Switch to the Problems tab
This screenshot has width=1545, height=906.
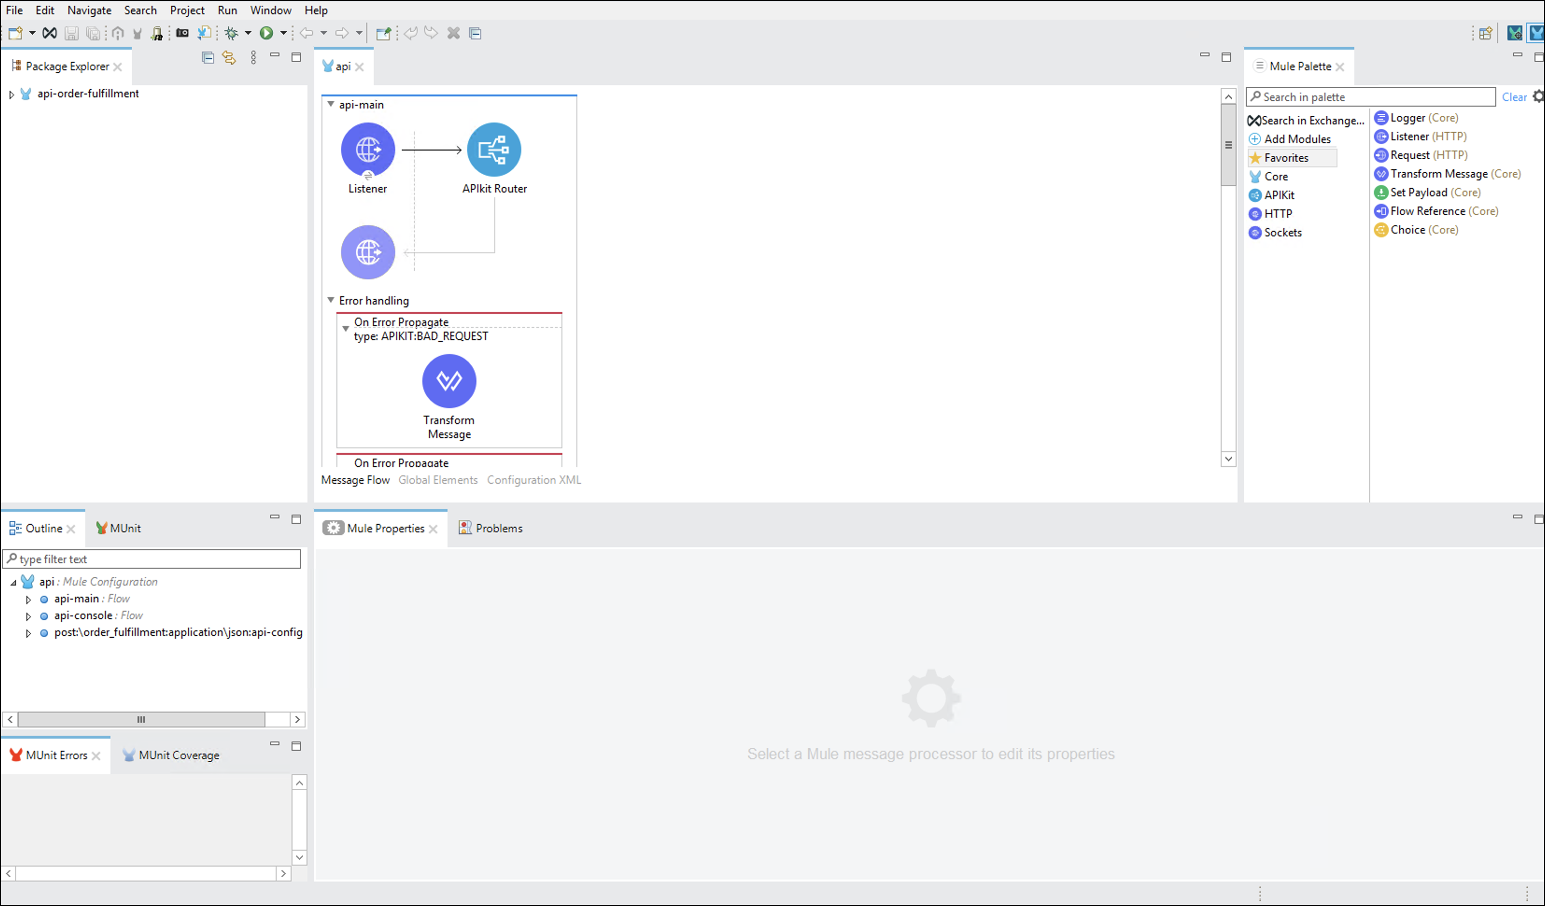tap(490, 528)
